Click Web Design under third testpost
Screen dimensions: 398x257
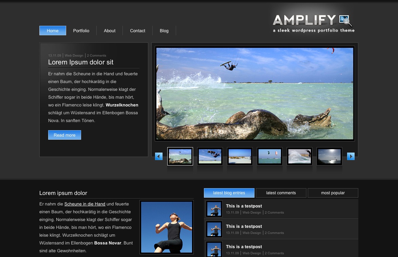(x=252, y=253)
